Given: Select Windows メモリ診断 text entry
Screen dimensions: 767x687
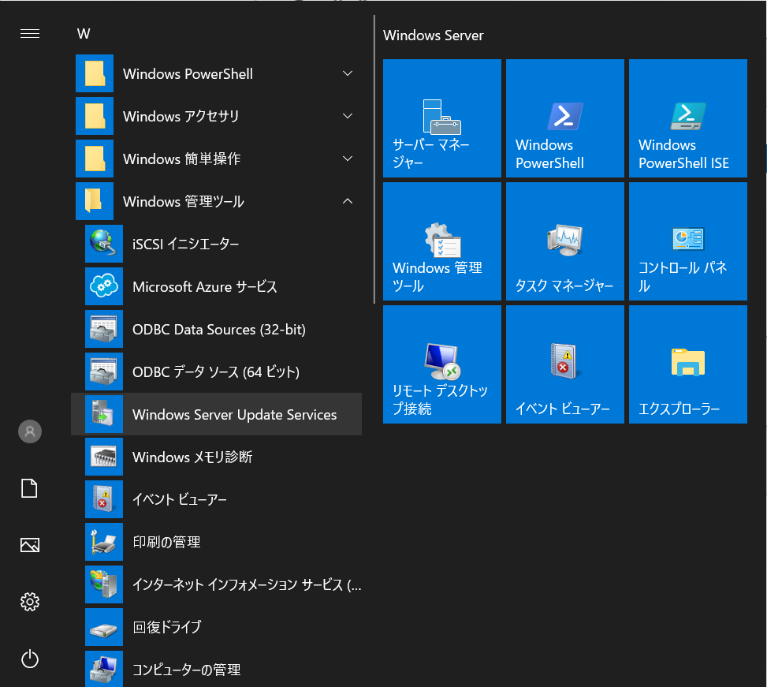Looking at the screenshot, I should click(192, 457).
